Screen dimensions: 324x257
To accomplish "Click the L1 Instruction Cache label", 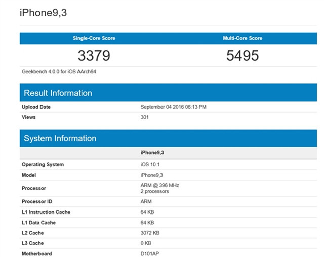I will (45, 212).
